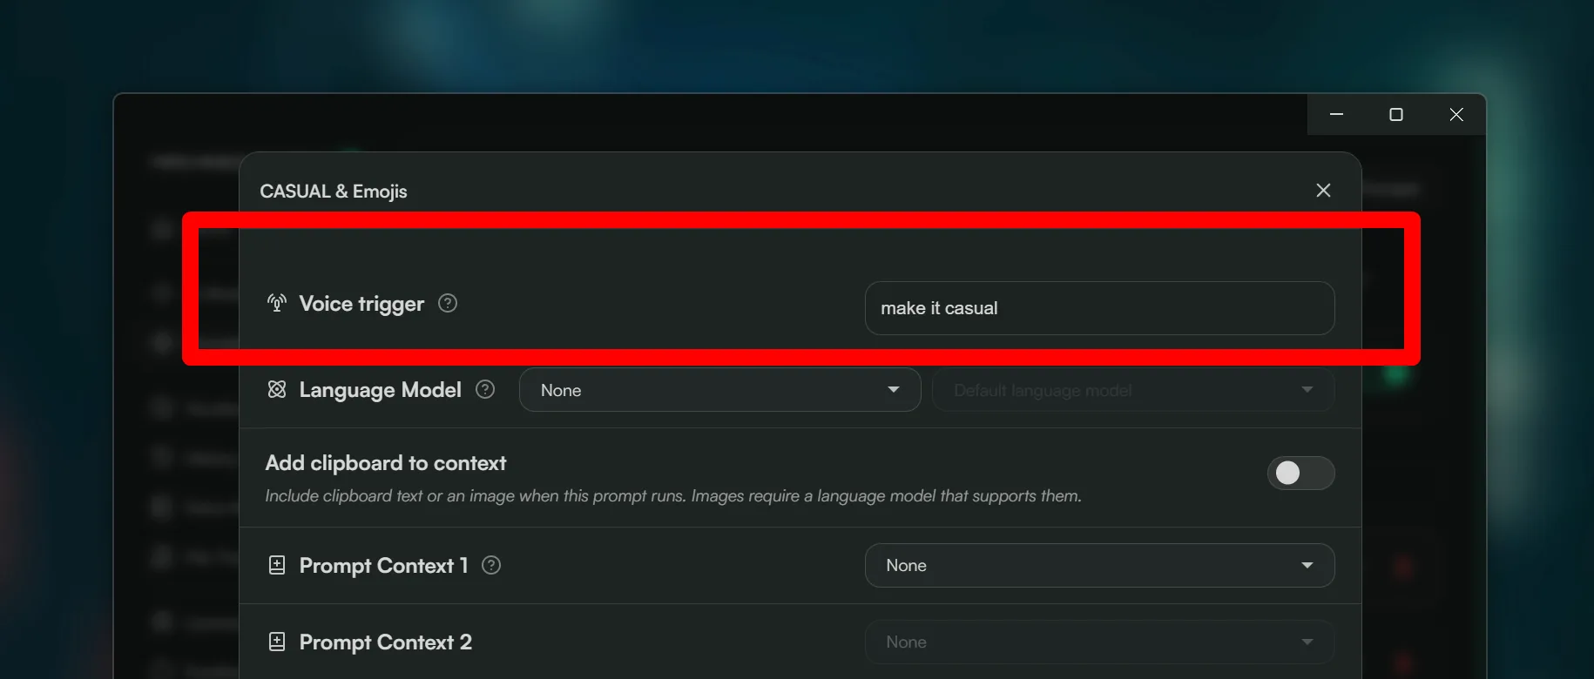Open the Language Model None dropdown
This screenshot has width=1594, height=679.
(x=719, y=390)
